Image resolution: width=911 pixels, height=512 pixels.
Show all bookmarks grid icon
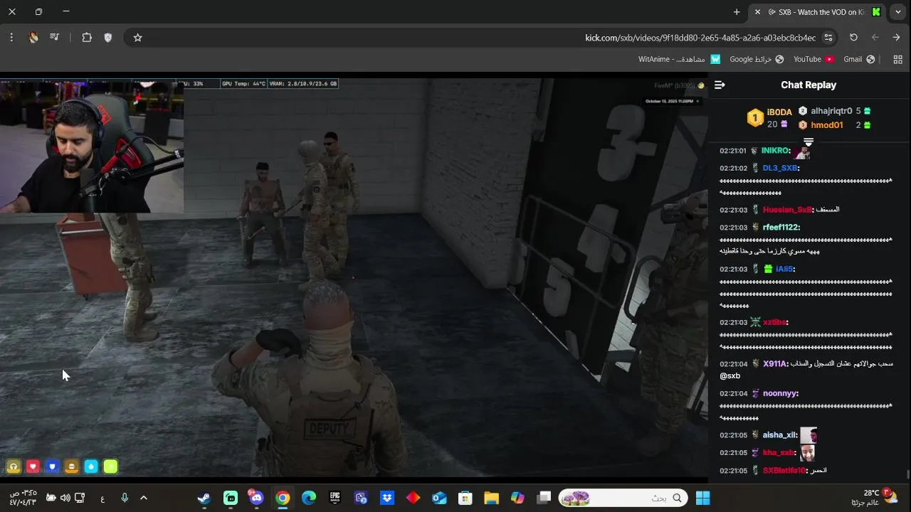(x=897, y=60)
